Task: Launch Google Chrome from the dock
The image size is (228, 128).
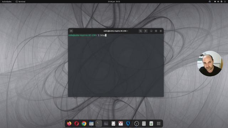Action: pos(84,123)
